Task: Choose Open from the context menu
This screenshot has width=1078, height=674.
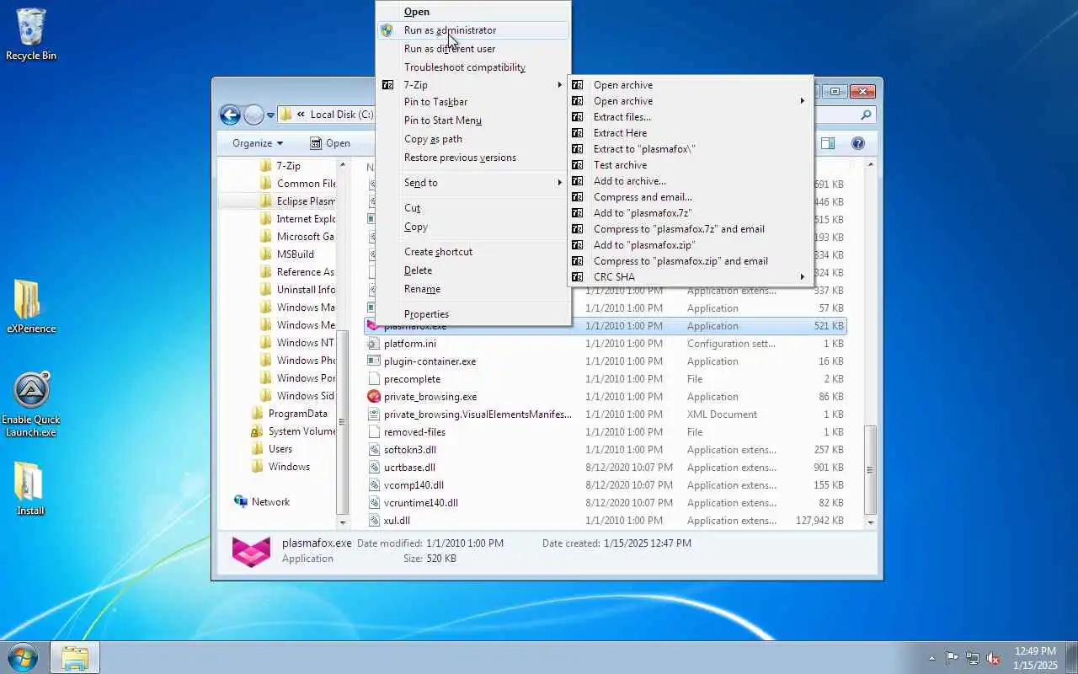Action: click(x=473, y=12)
